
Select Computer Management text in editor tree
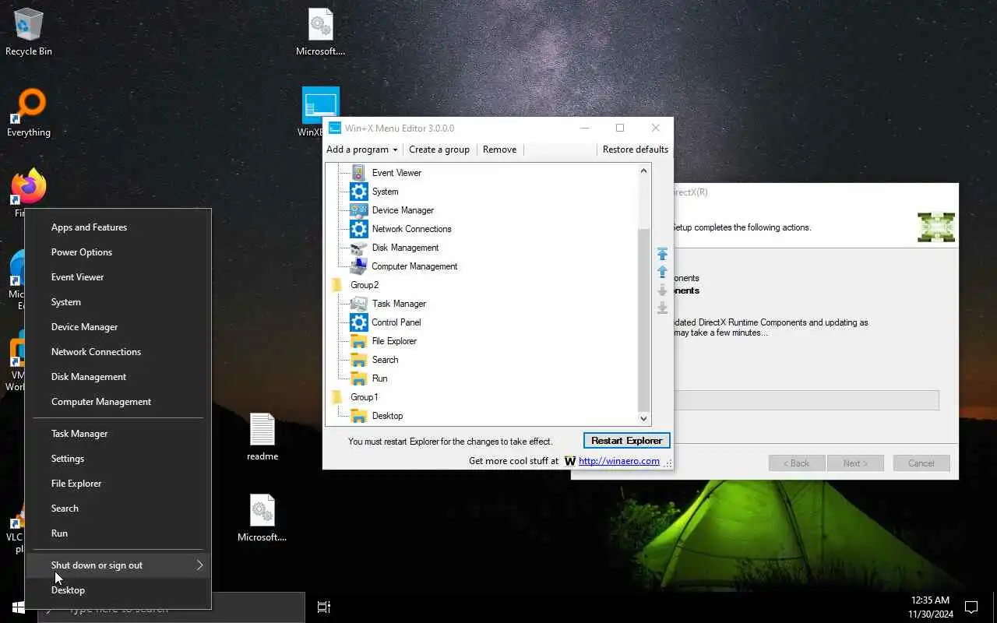tap(414, 266)
